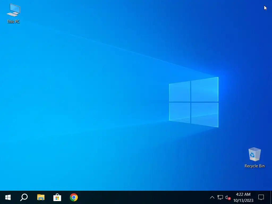The height and width of the screenshot is (204, 272).
Task: Click Show desktop sliver at taskbar end
Action: tap(271, 197)
